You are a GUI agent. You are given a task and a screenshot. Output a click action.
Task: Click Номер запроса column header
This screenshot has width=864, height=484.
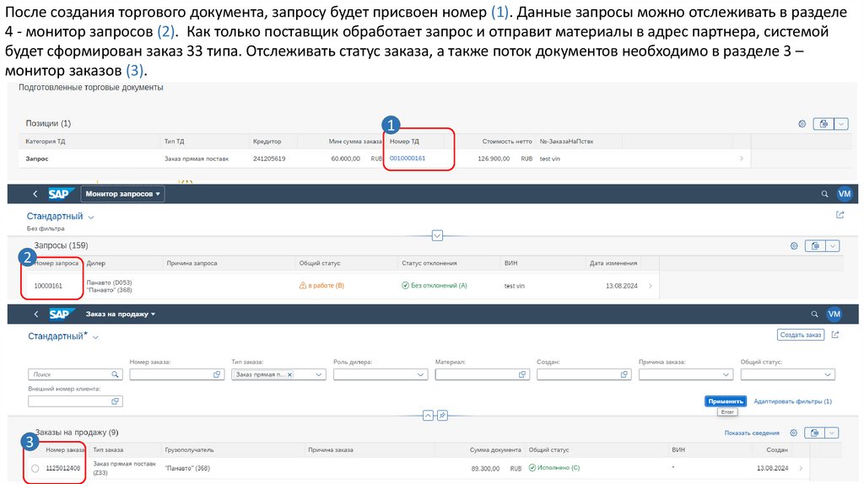point(56,263)
